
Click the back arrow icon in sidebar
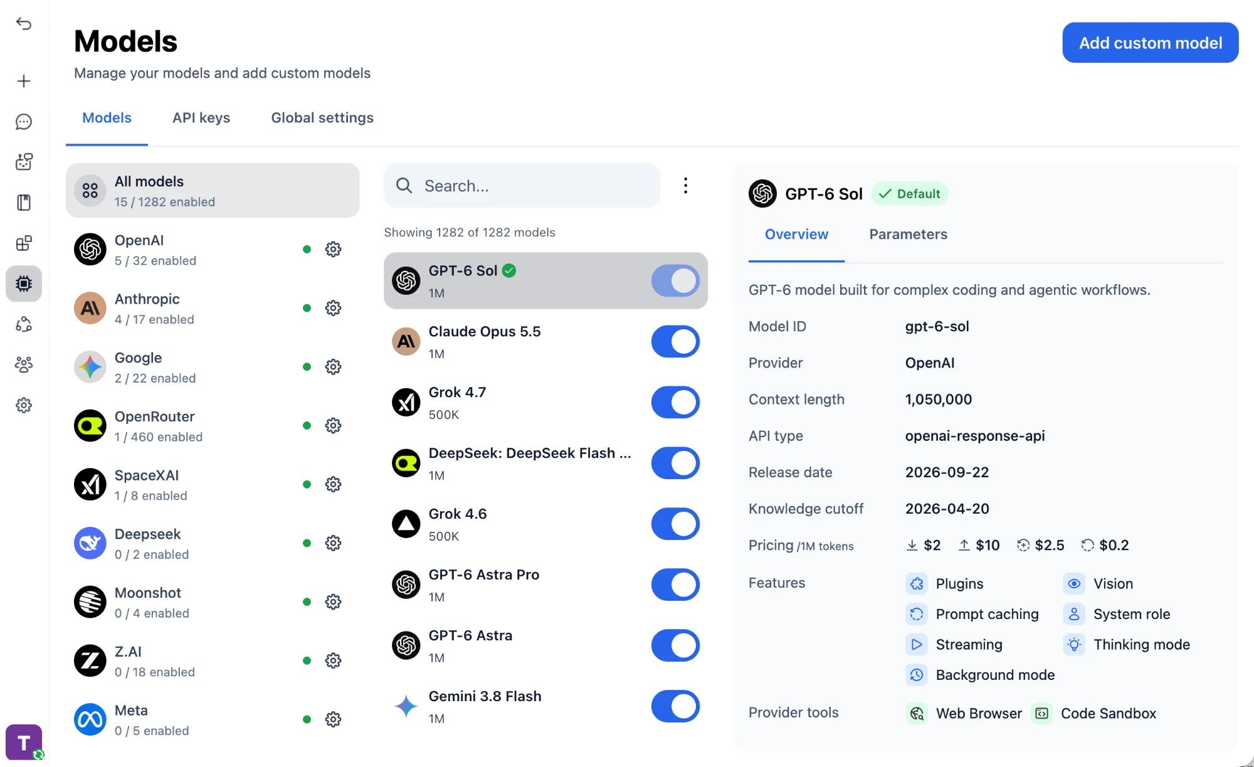pyautogui.click(x=24, y=24)
